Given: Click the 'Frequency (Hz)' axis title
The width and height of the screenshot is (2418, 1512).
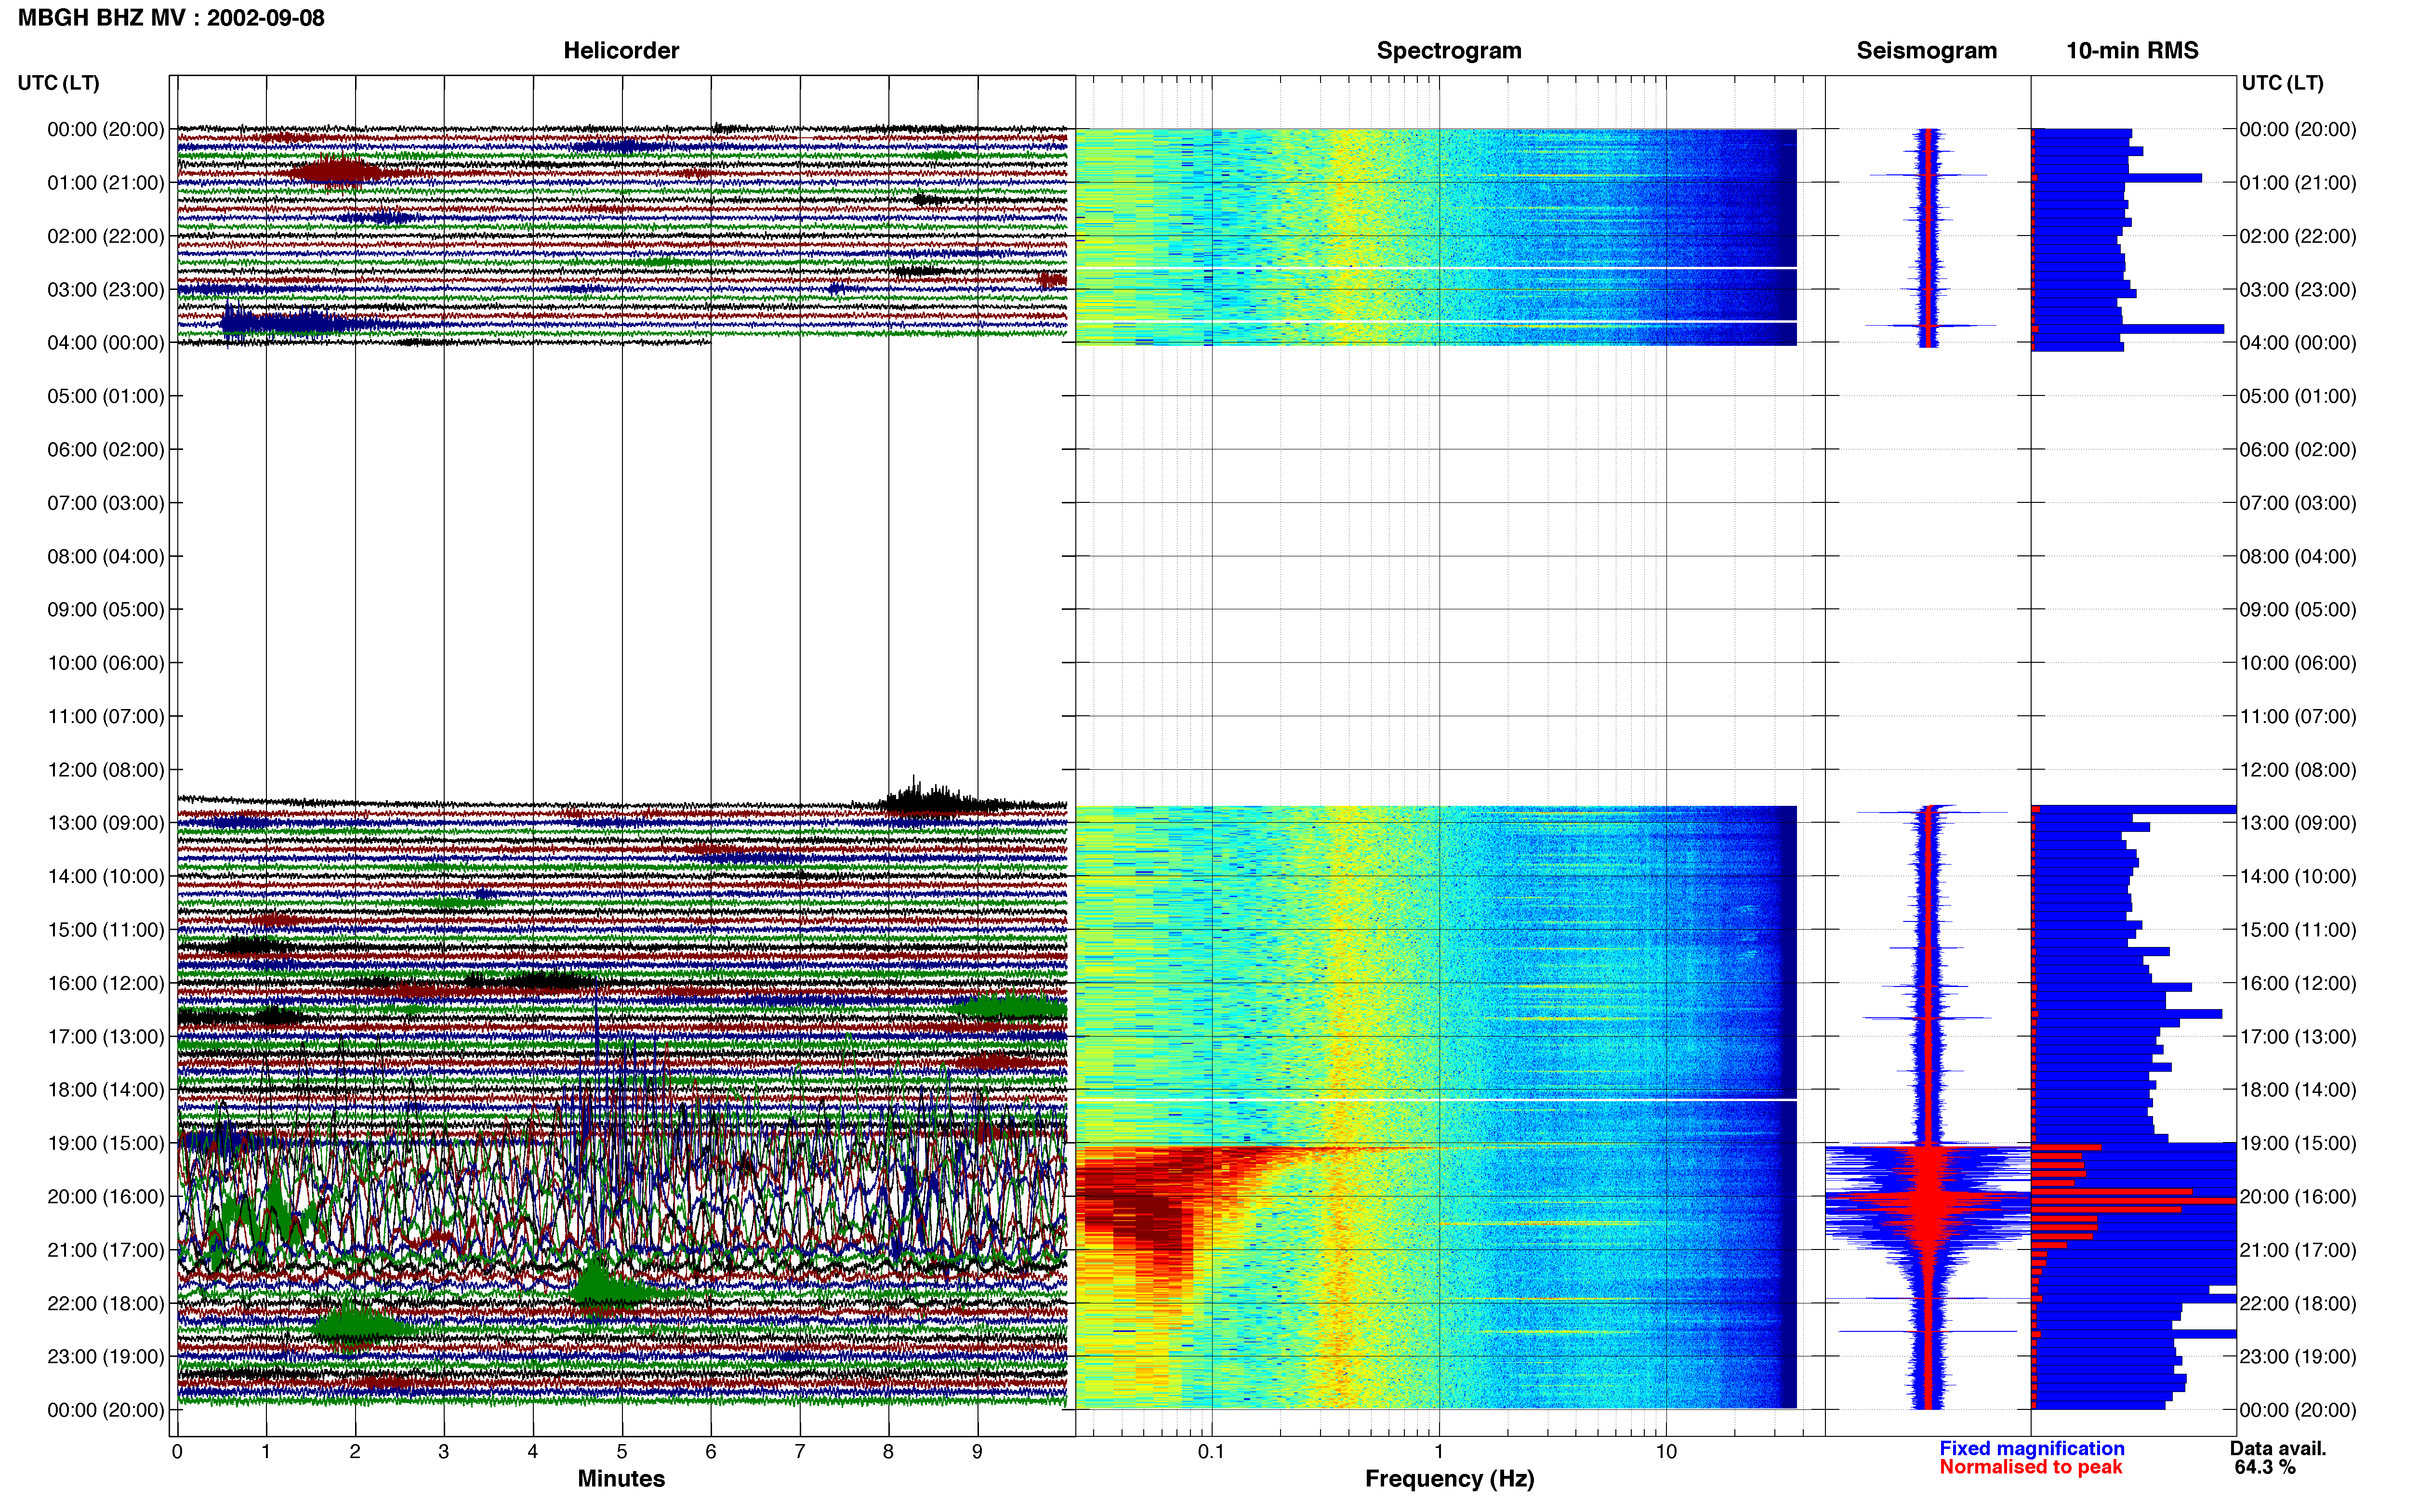Looking at the screenshot, I should coord(1449,1479).
